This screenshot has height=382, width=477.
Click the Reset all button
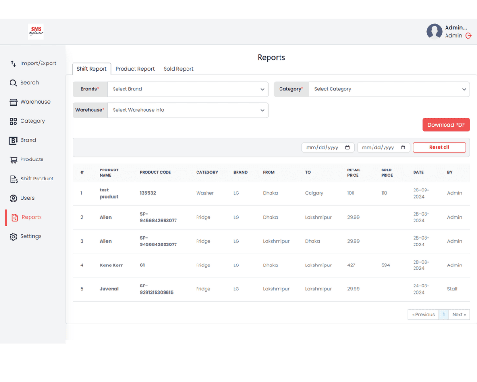pos(439,148)
